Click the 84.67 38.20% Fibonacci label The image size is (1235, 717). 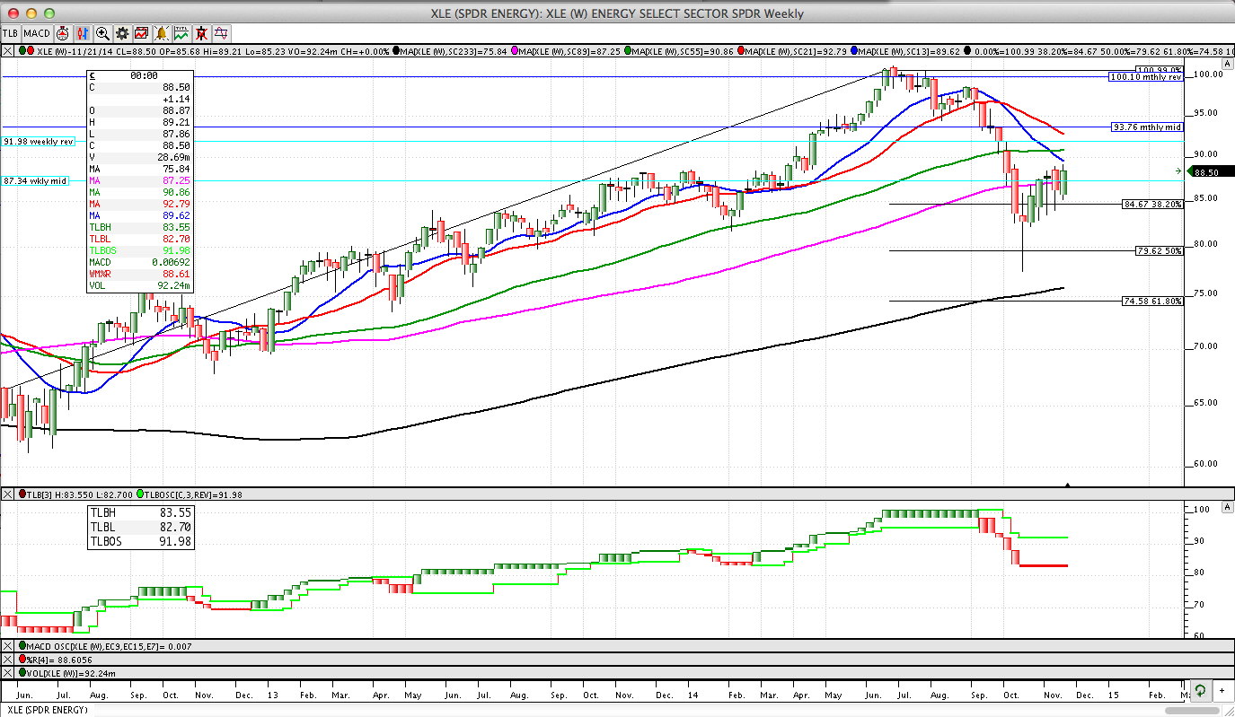[x=1153, y=205]
